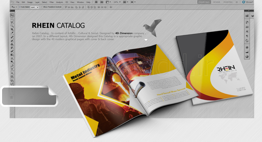Open the Screen Mode dropdown

tap(133, 2)
